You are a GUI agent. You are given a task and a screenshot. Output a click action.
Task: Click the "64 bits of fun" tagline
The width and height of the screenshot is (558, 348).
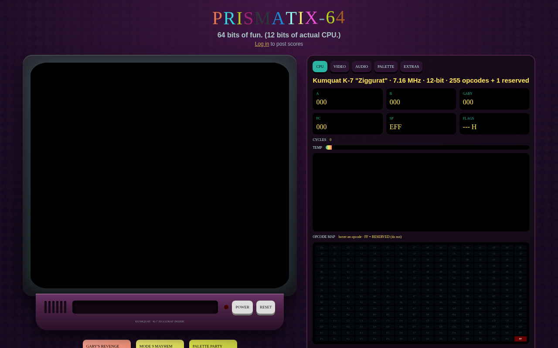click(279, 35)
